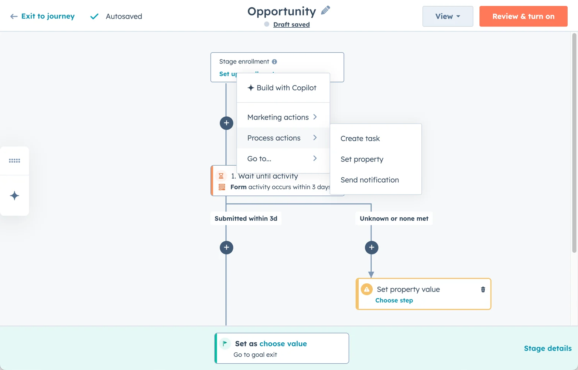Expand the Go to... submenu
The image size is (578, 370).
point(283,159)
